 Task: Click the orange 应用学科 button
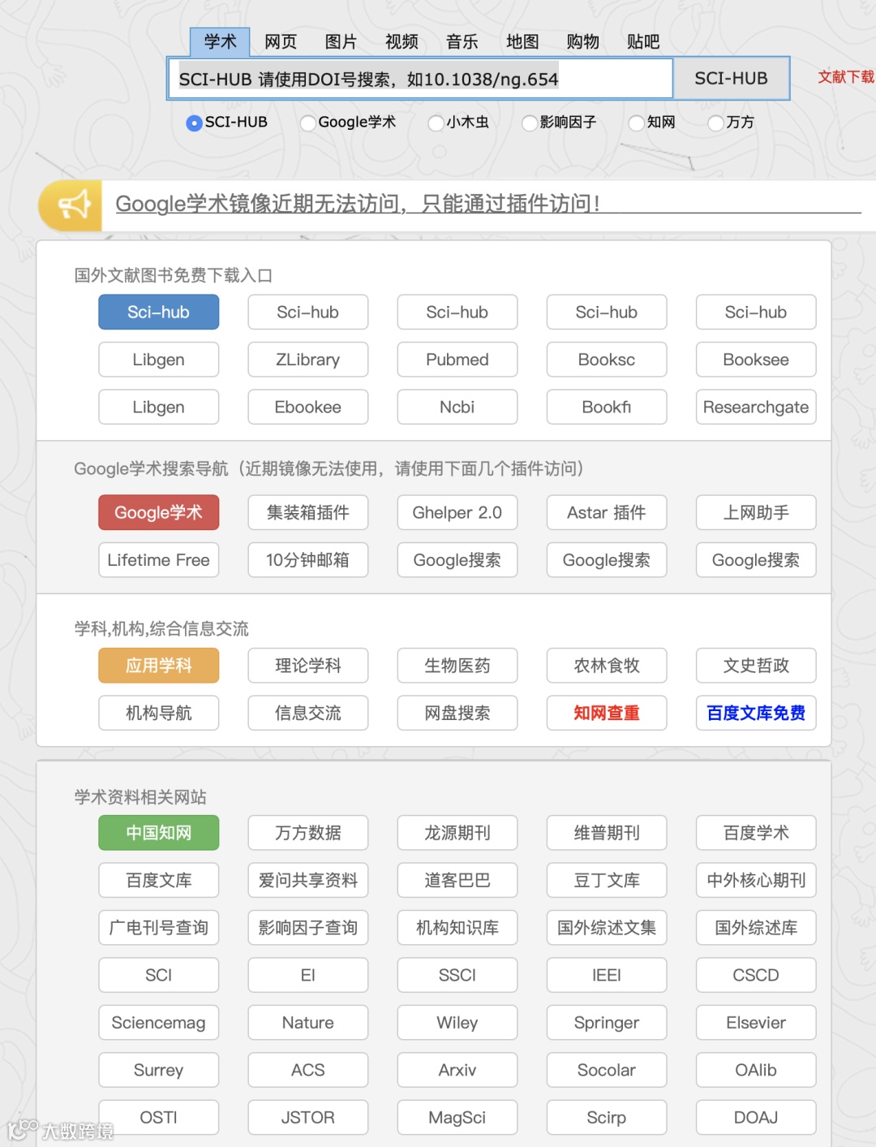click(159, 666)
